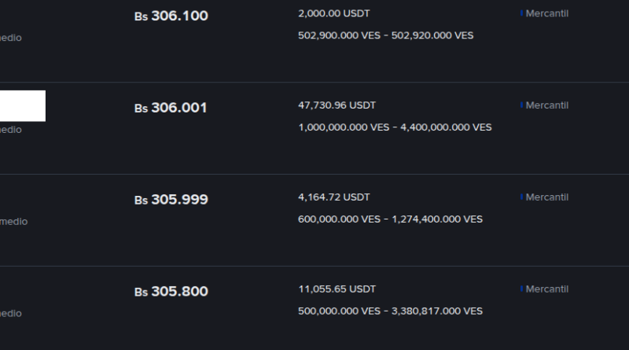The height and width of the screenshot is (350, 629).
Task: Select the 47,730.96 USDT available amount
Action: point(337,105)
